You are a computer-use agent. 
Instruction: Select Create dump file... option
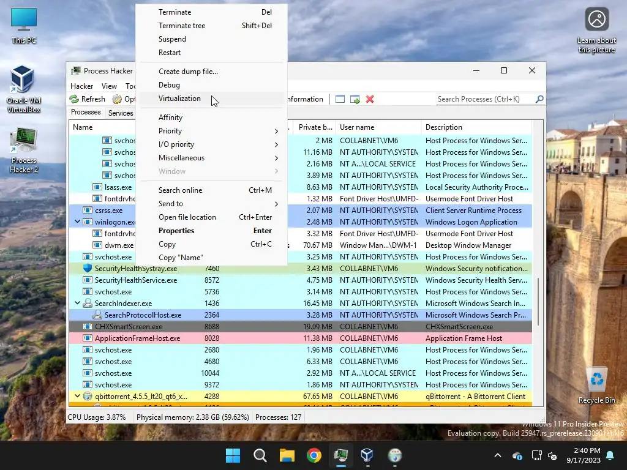coord(211,72)
